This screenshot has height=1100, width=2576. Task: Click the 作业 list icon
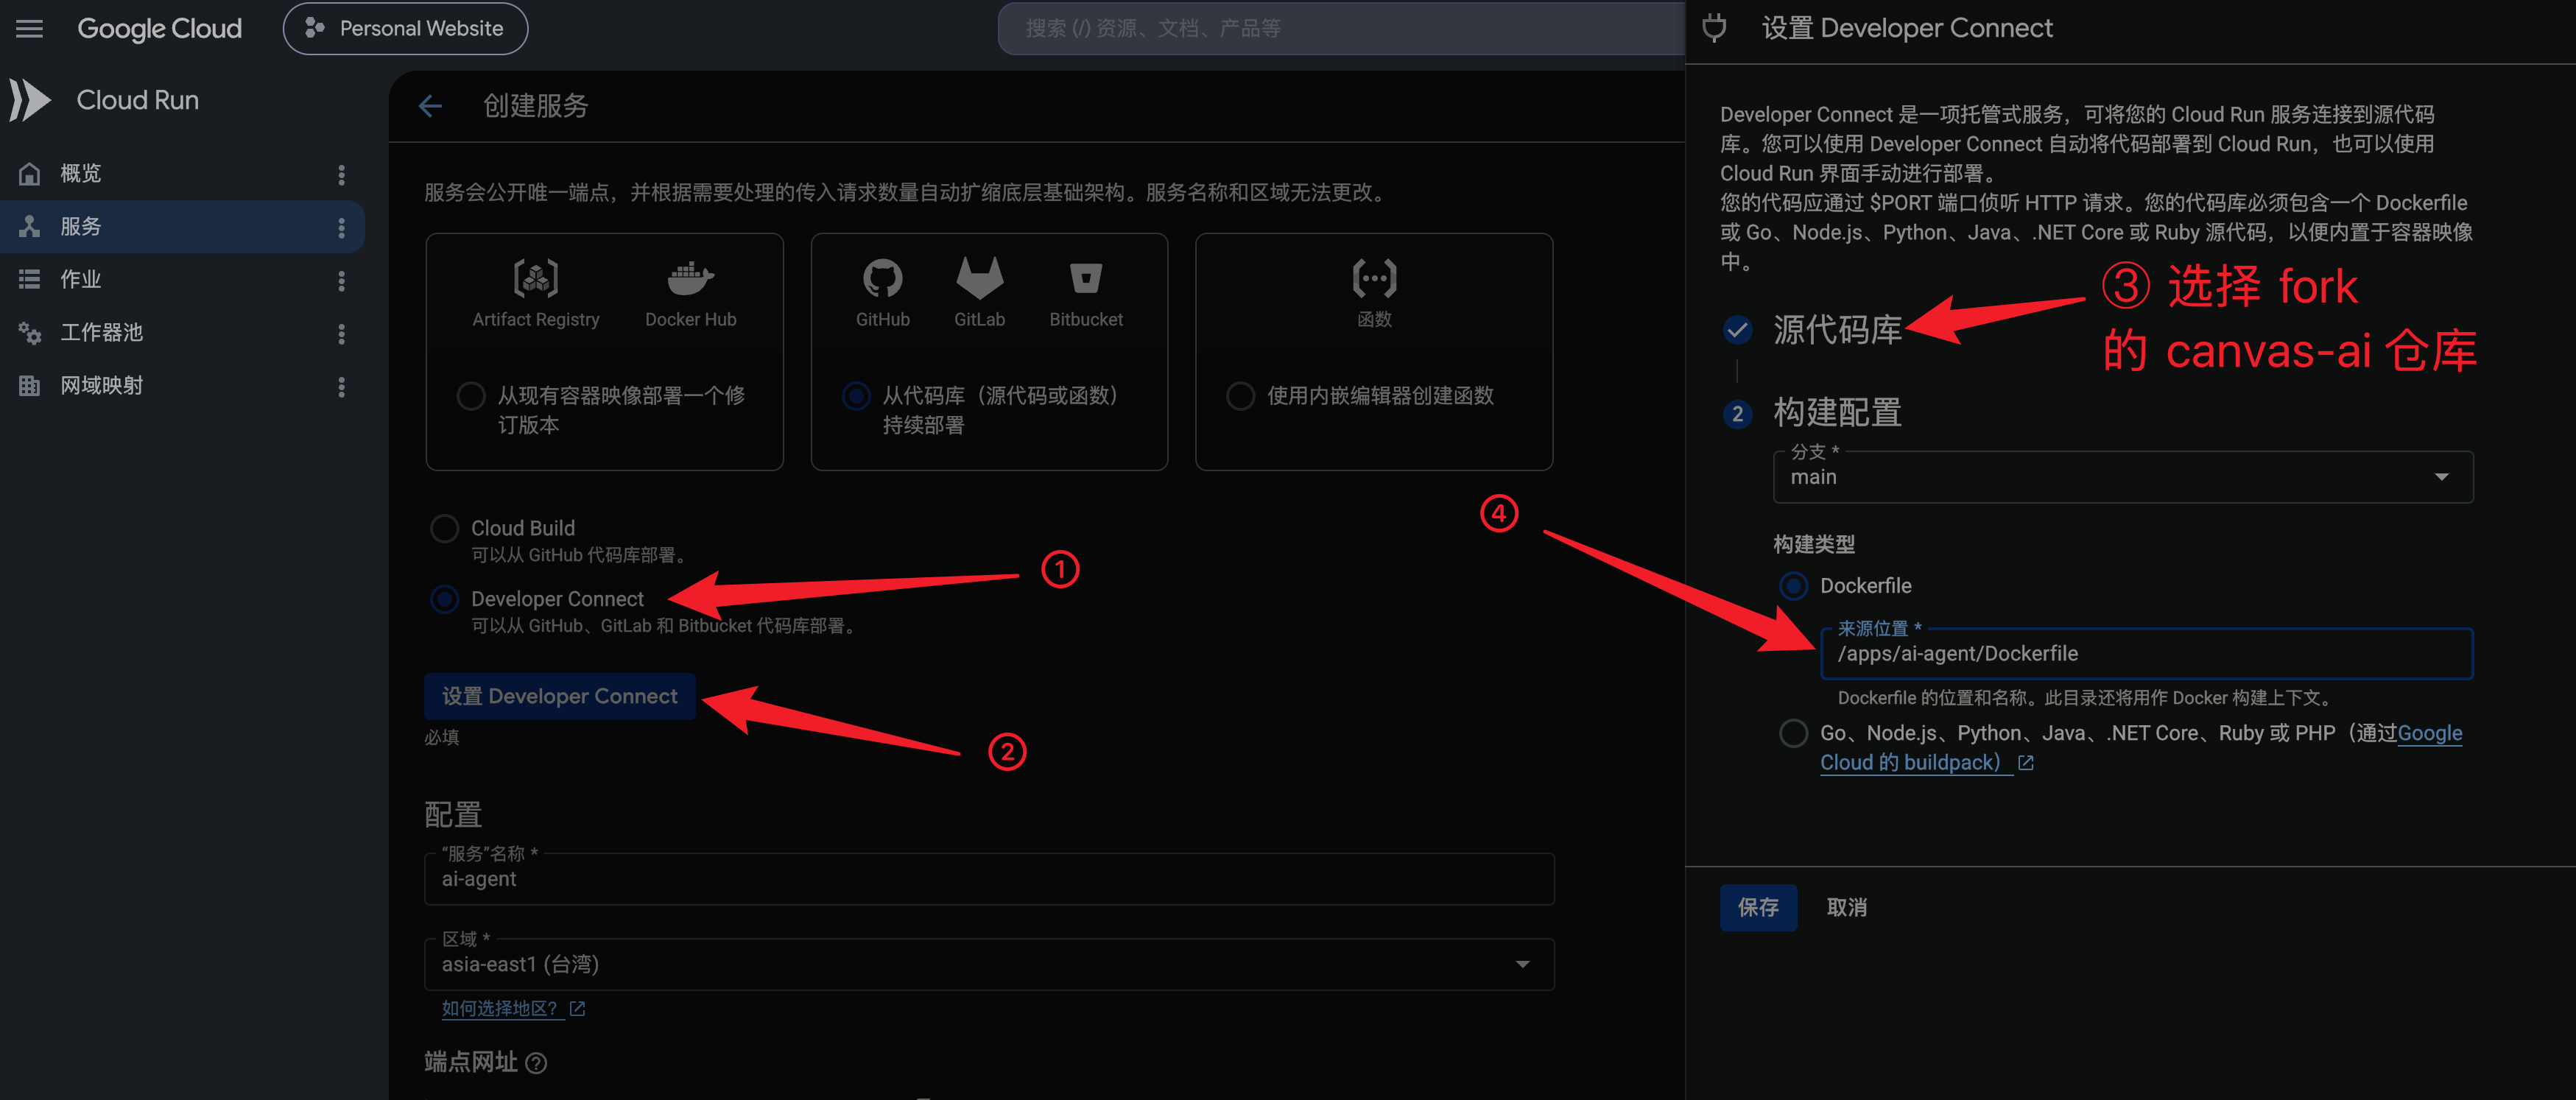pyautogui.click(x=30, y=279)
